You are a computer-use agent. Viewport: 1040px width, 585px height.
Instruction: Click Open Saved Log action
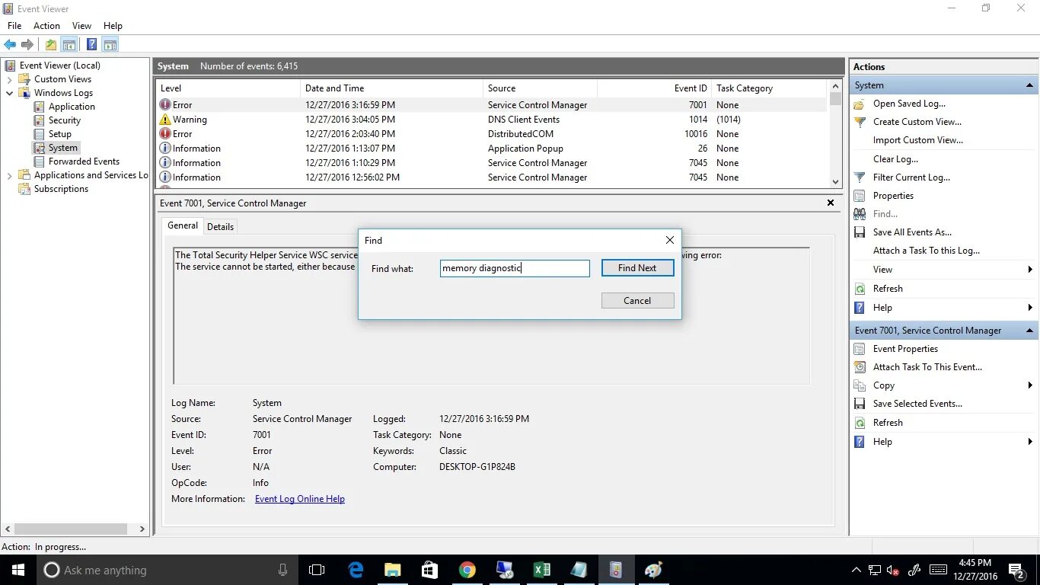coord(909,104)
